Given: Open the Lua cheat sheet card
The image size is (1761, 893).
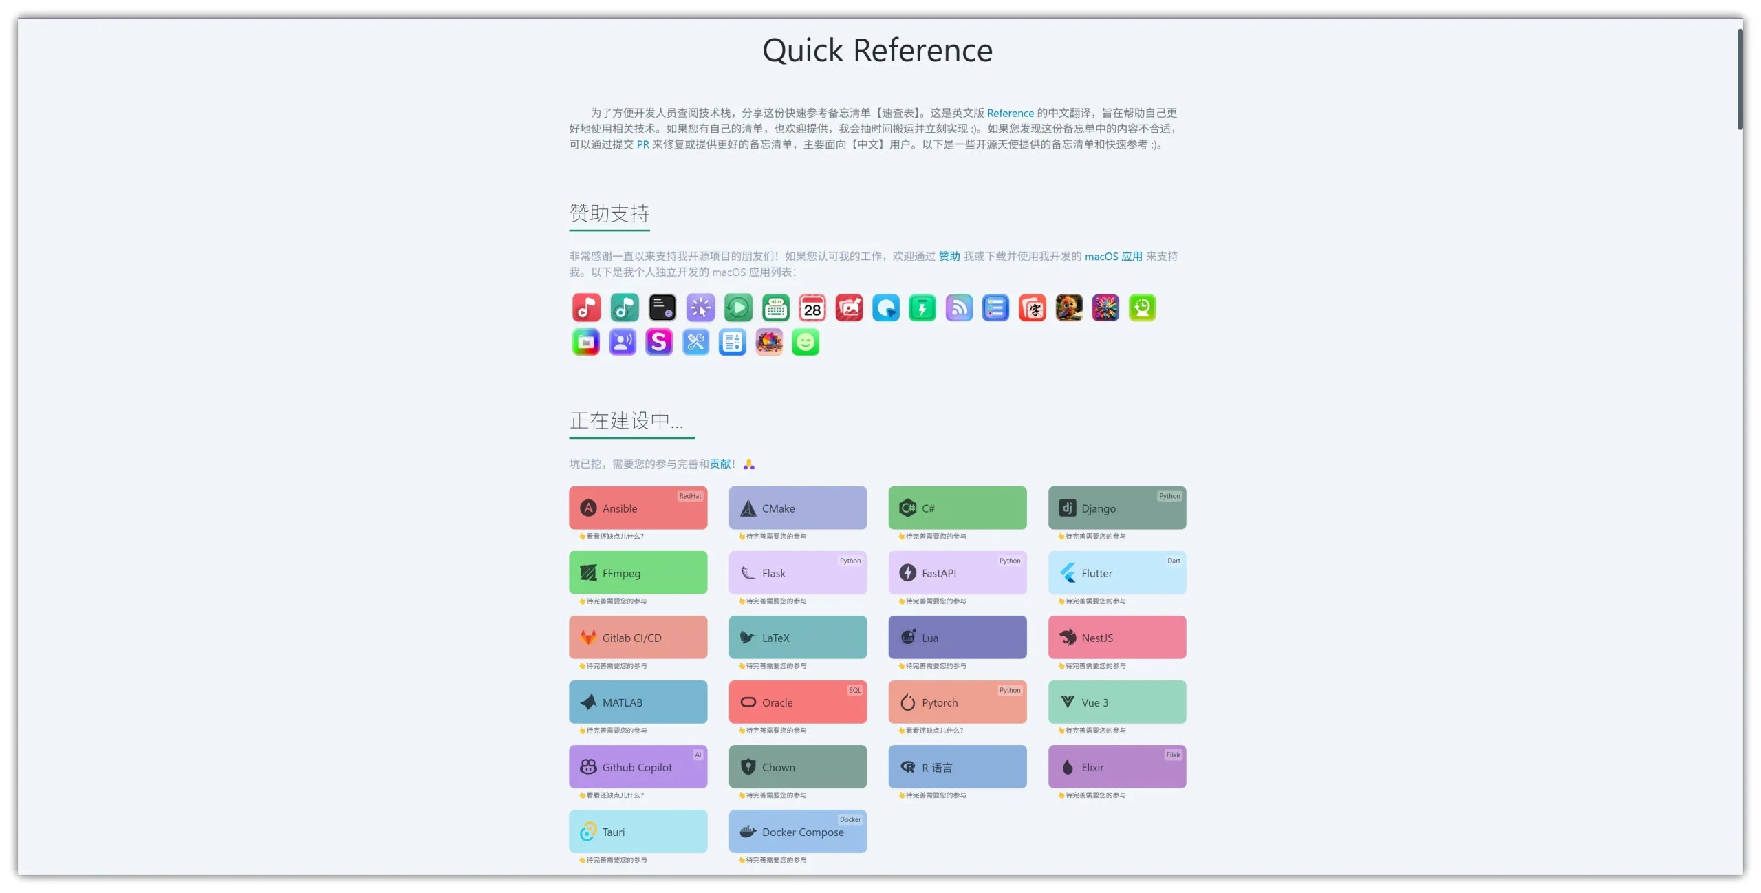Looking at the screenshot, I should click(x=957, y=637).
